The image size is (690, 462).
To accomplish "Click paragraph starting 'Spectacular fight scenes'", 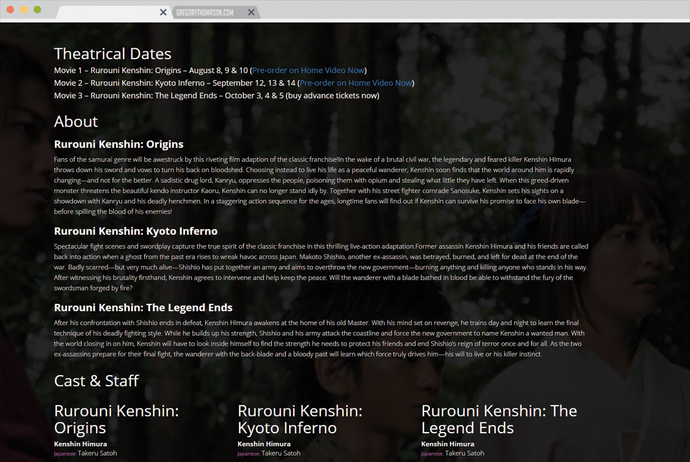I will (321, 267).
